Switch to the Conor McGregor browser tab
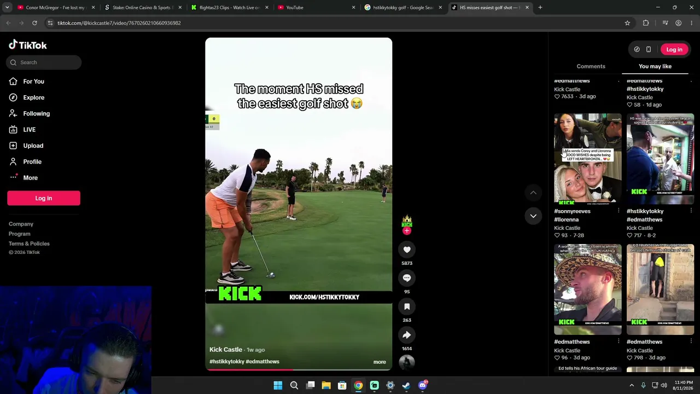The width and height of the screenshot is (700, 394). pos(55,8)
